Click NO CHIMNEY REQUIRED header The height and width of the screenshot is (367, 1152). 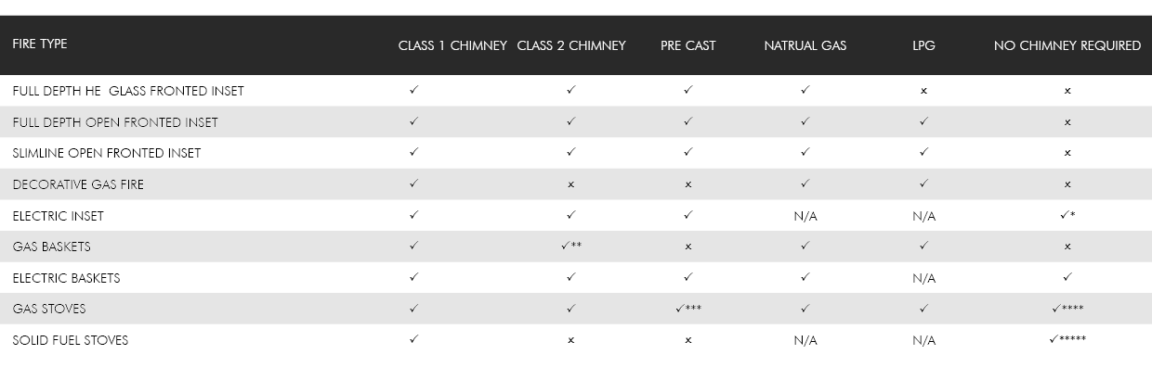click(x=1067, y=45)
